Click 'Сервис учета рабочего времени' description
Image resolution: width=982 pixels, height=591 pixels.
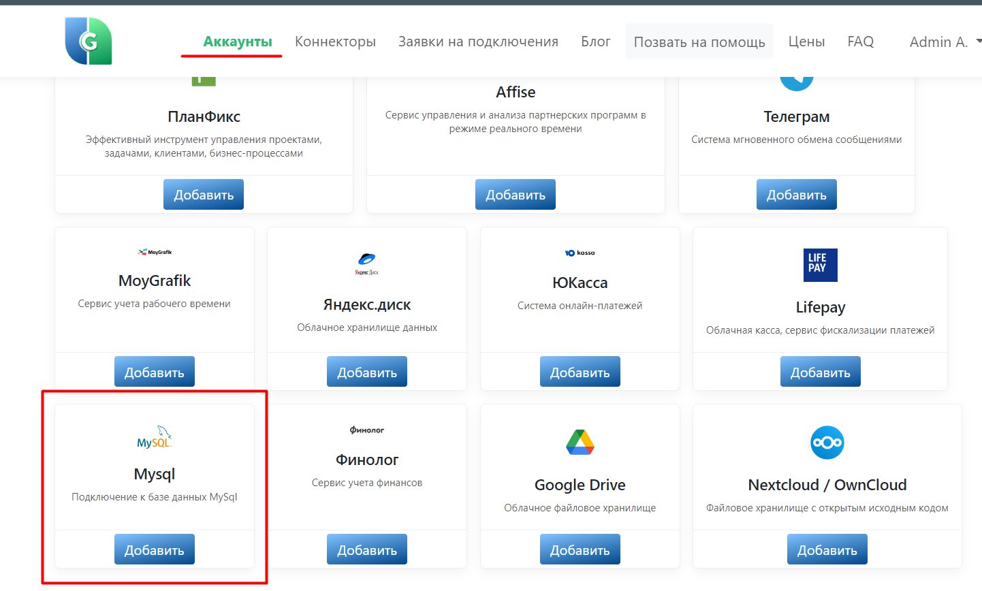tap(155, 304)
